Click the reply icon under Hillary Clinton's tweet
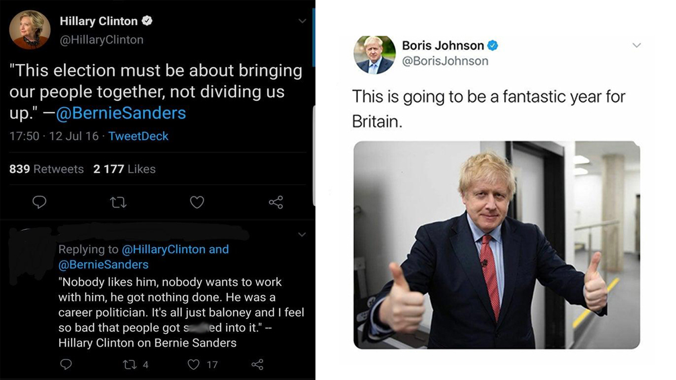Viewport: 676px width, 380px height. (x=39, y=202)
